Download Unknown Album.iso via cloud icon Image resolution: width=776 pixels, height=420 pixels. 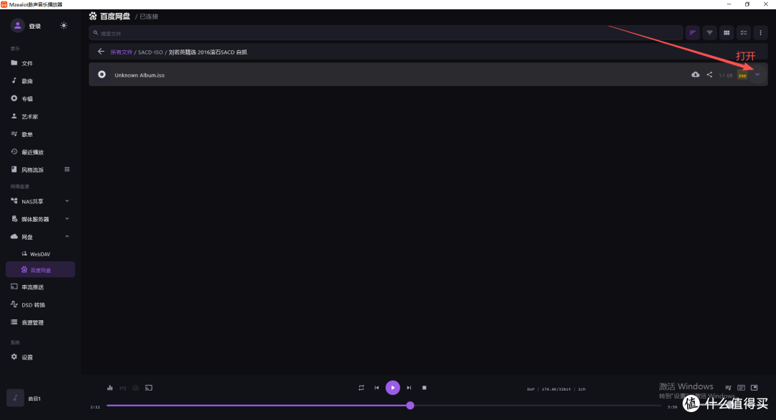click(x=696, y=75)
